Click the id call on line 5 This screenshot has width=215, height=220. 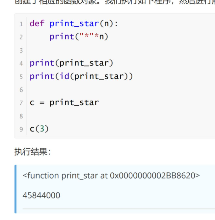[64, 76]
